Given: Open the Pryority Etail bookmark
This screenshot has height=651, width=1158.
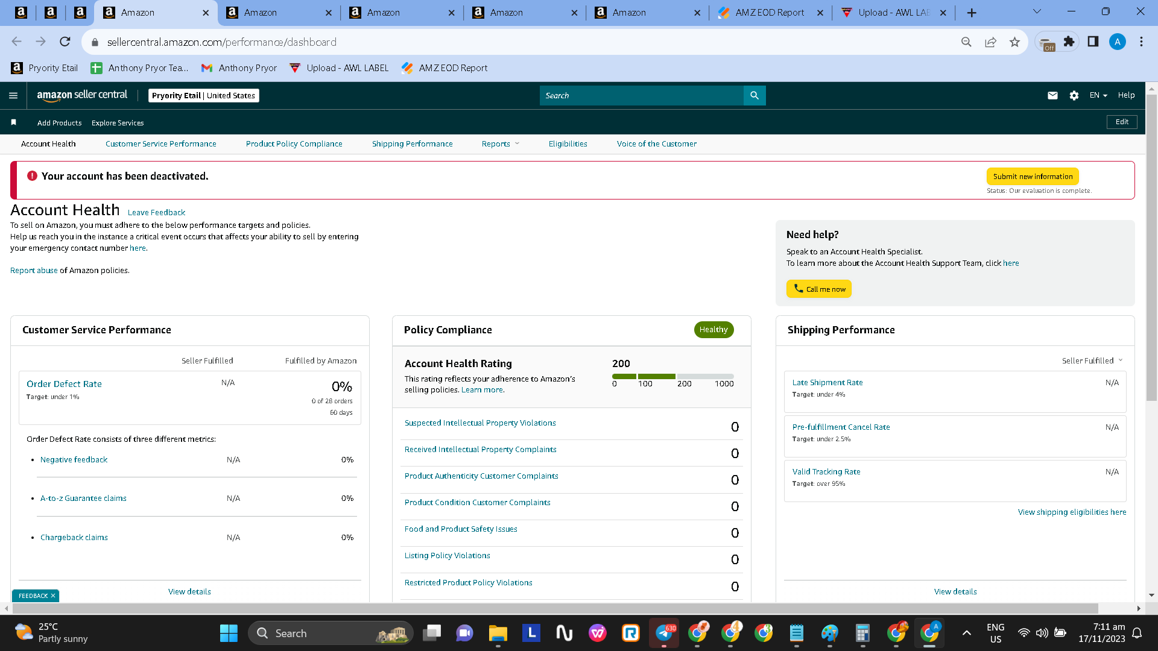Looking at the screenshot, I should coord(45,68).
